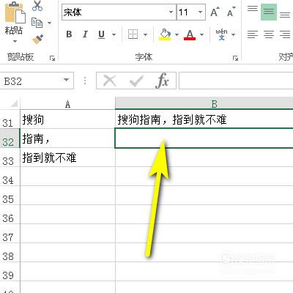Click the Copy icon

(x=37, y=23)
